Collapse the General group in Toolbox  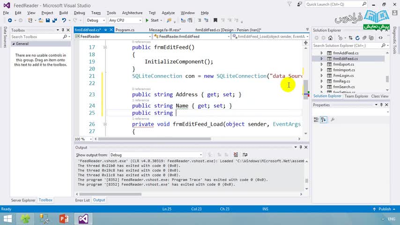point(14,44)
